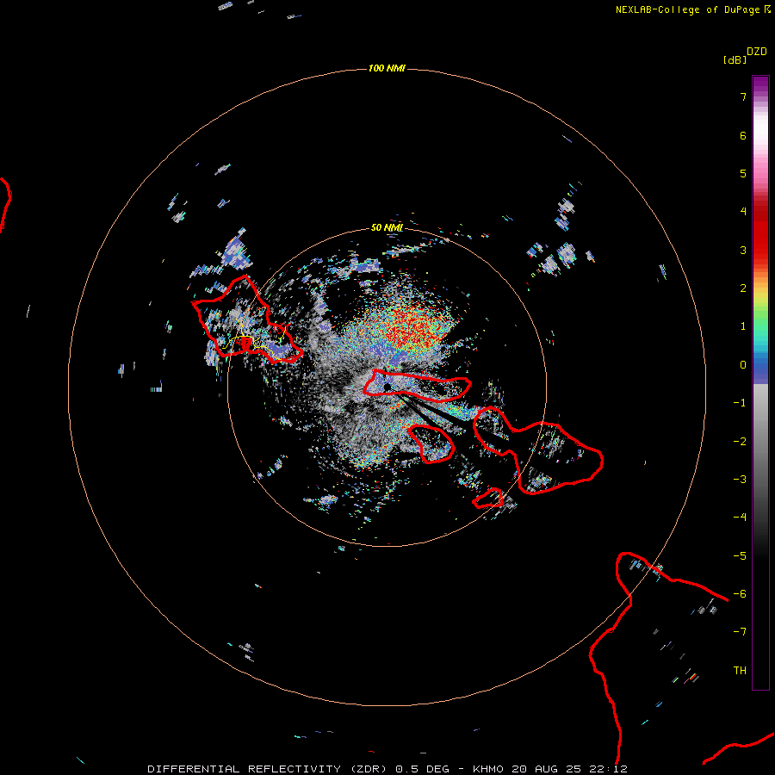Click the Differential Reflectivity (ZDR) caption text

tap(268, 769)
